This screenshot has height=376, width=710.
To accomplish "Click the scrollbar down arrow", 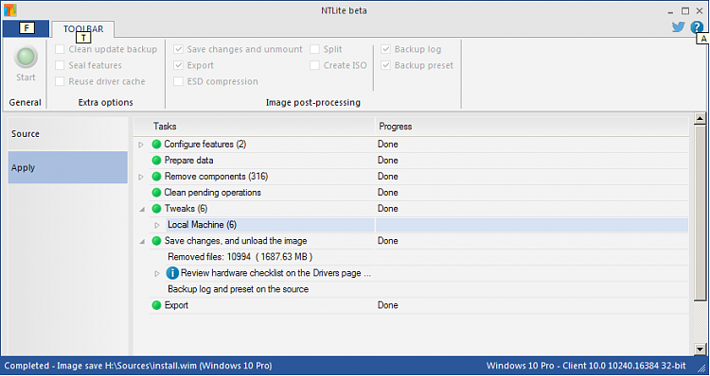I will 700,349.
